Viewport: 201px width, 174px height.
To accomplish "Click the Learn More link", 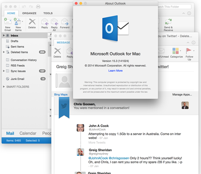I will (x=115, y=71).
